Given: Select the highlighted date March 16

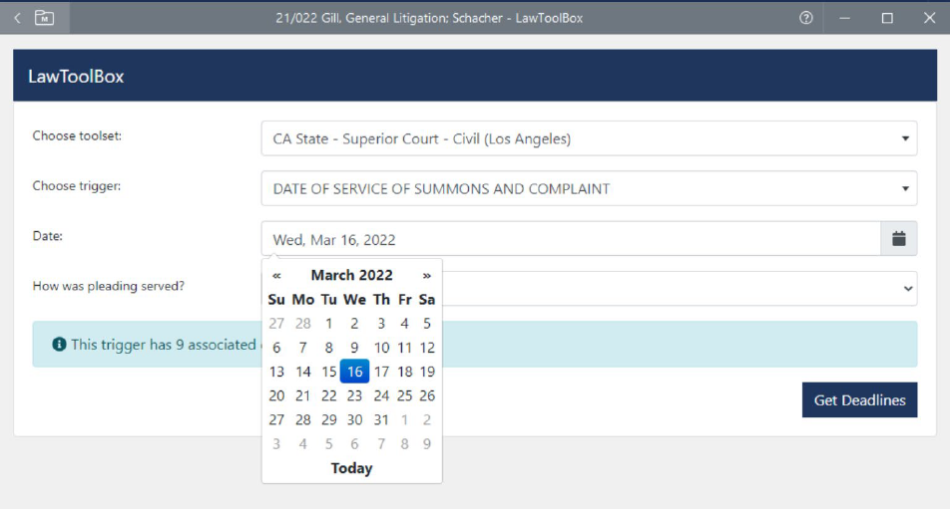Looking at the screenshot, I should click(x=354, y=372).
